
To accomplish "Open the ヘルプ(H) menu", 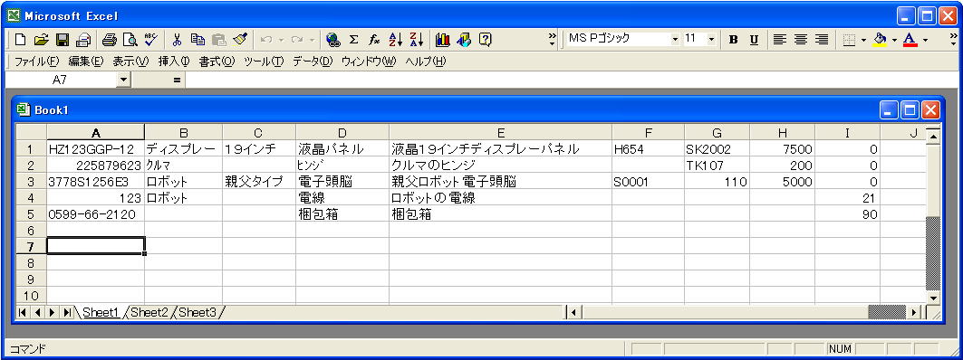I will point(425,62).
